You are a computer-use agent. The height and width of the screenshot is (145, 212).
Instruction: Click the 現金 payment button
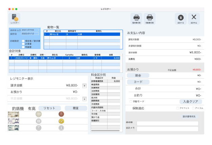click(138, 76)
